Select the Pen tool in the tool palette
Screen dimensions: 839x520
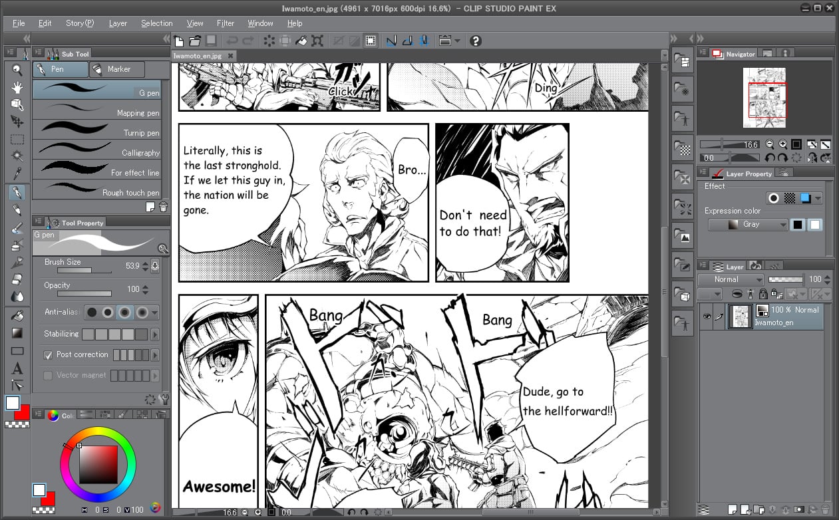17,192
